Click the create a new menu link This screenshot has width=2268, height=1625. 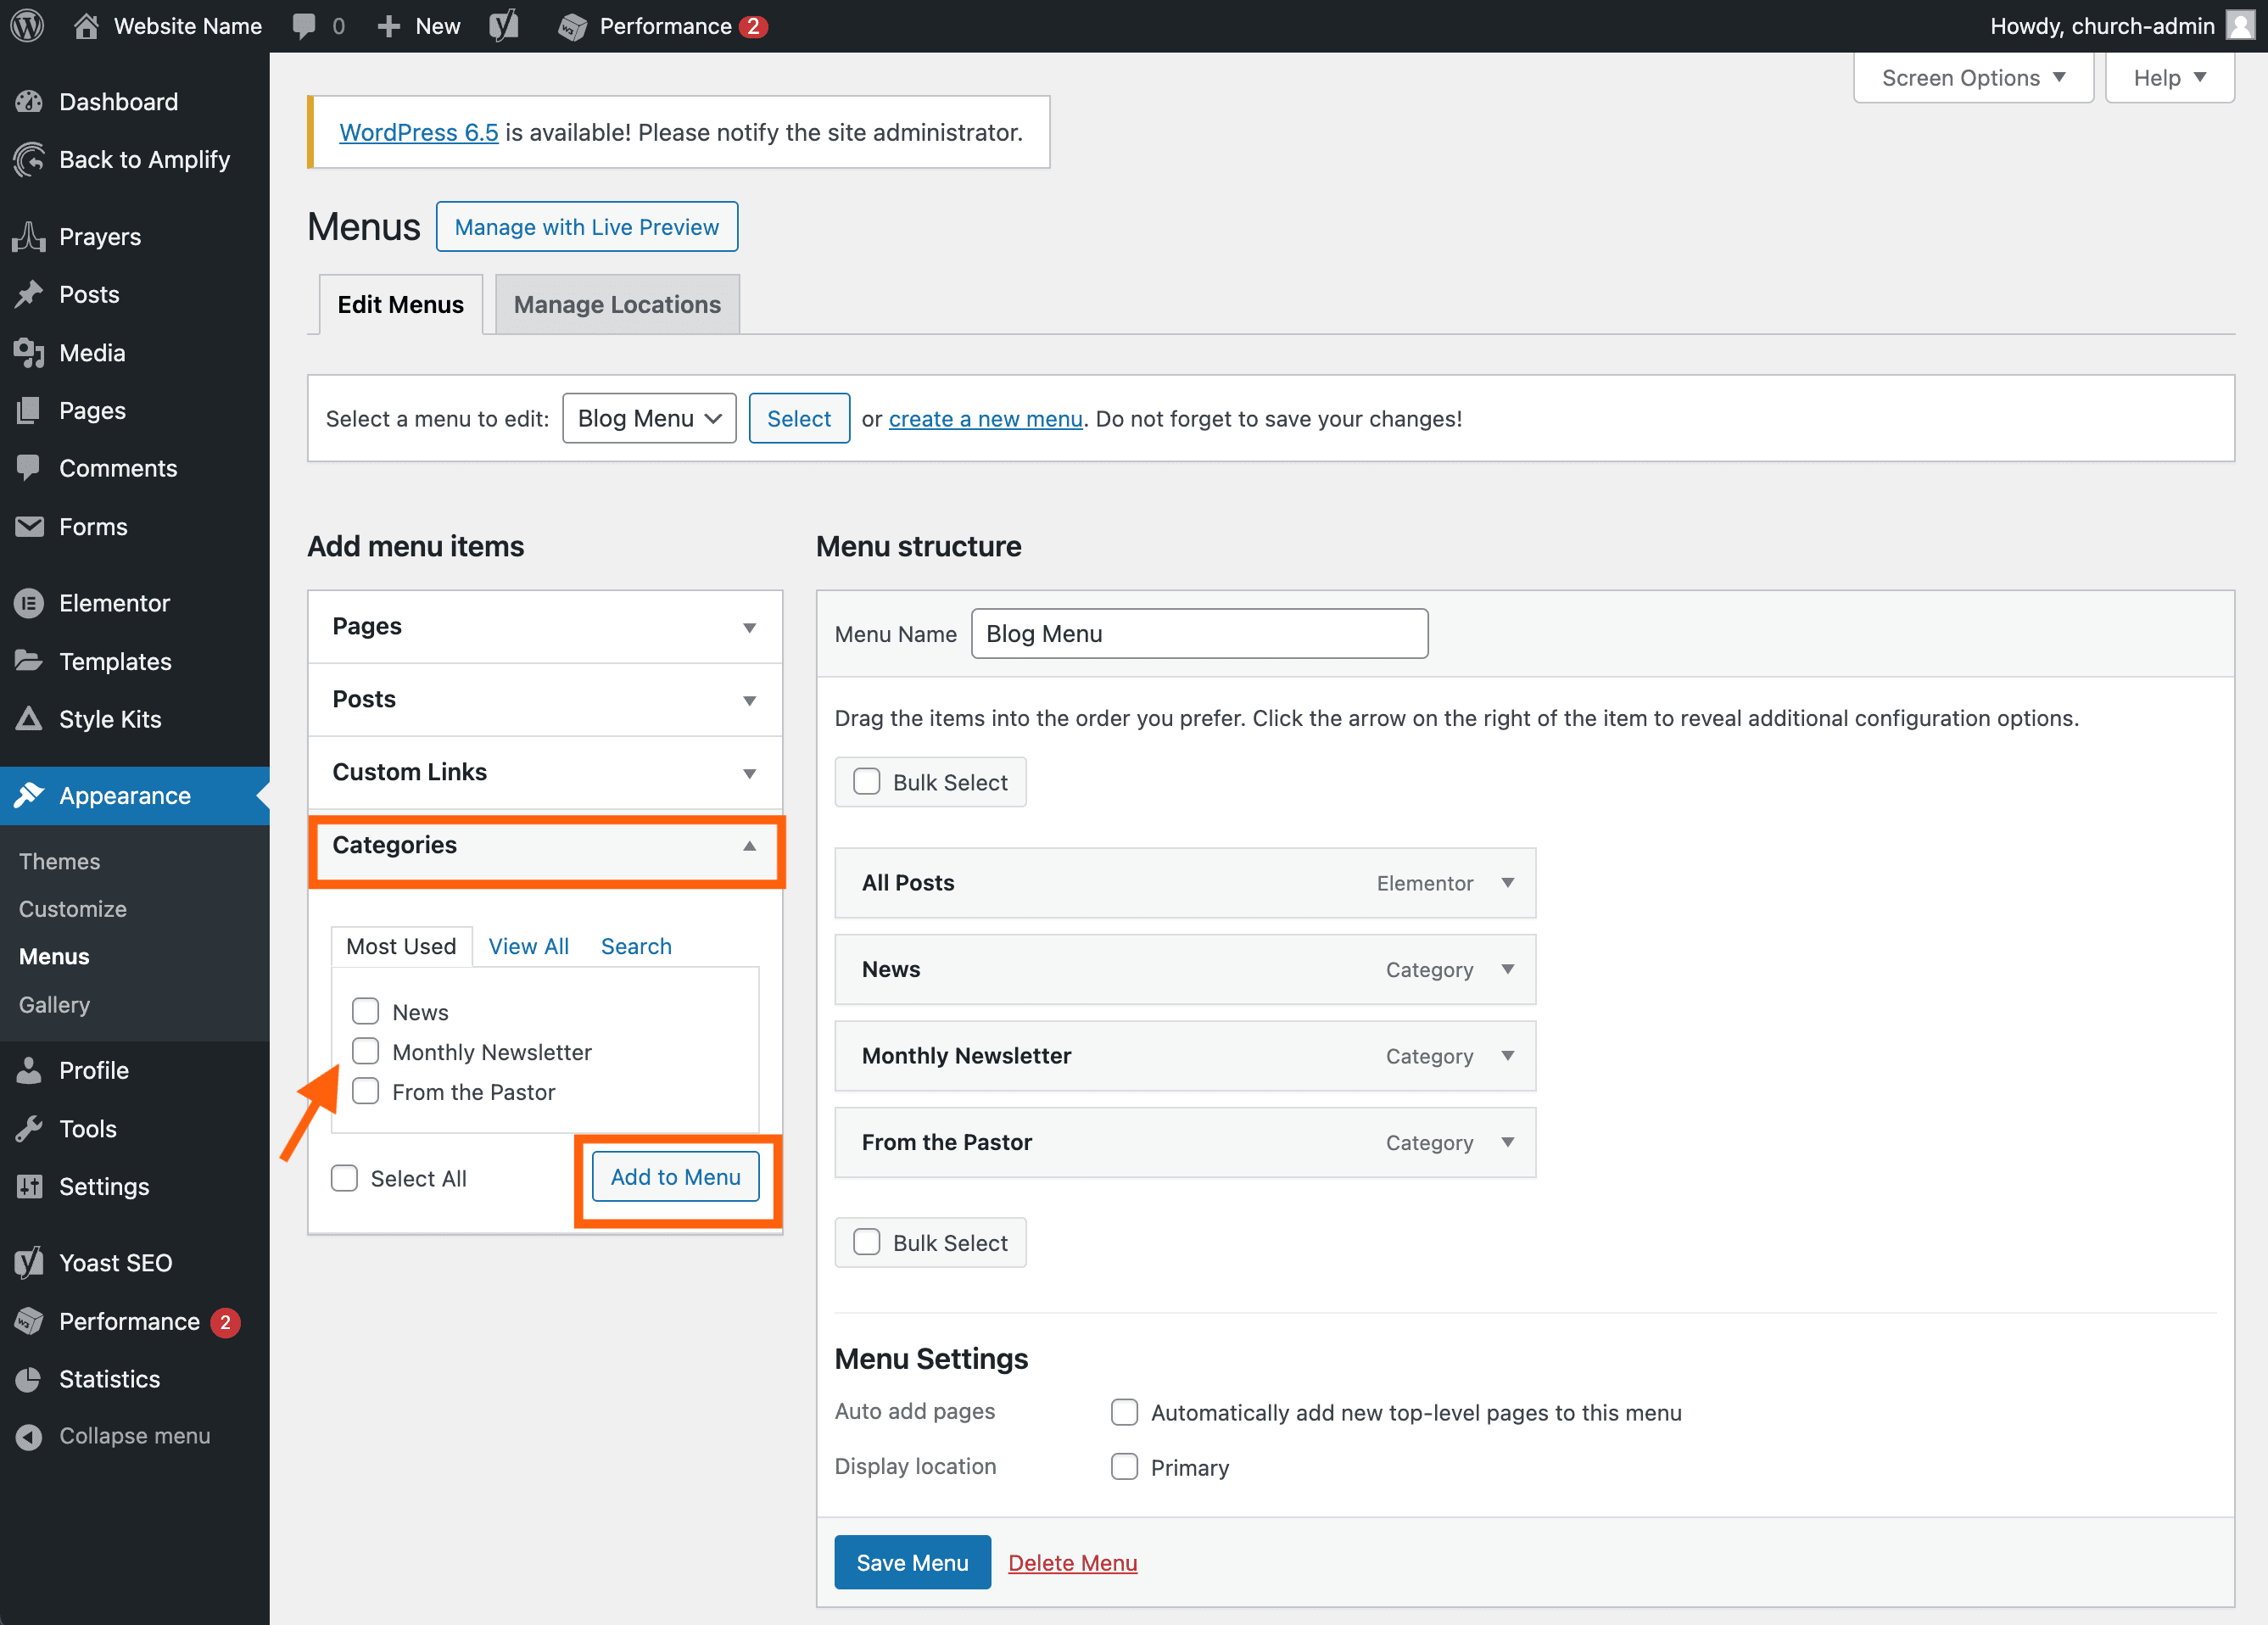pos(985,418)
